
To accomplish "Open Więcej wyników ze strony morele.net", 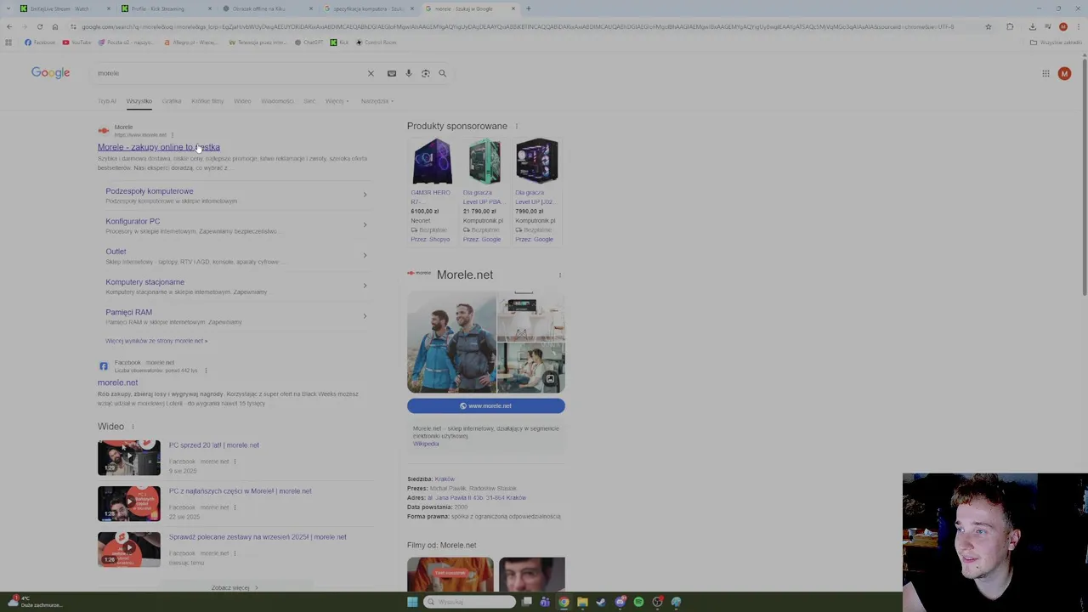I will [x=156, y=341].
